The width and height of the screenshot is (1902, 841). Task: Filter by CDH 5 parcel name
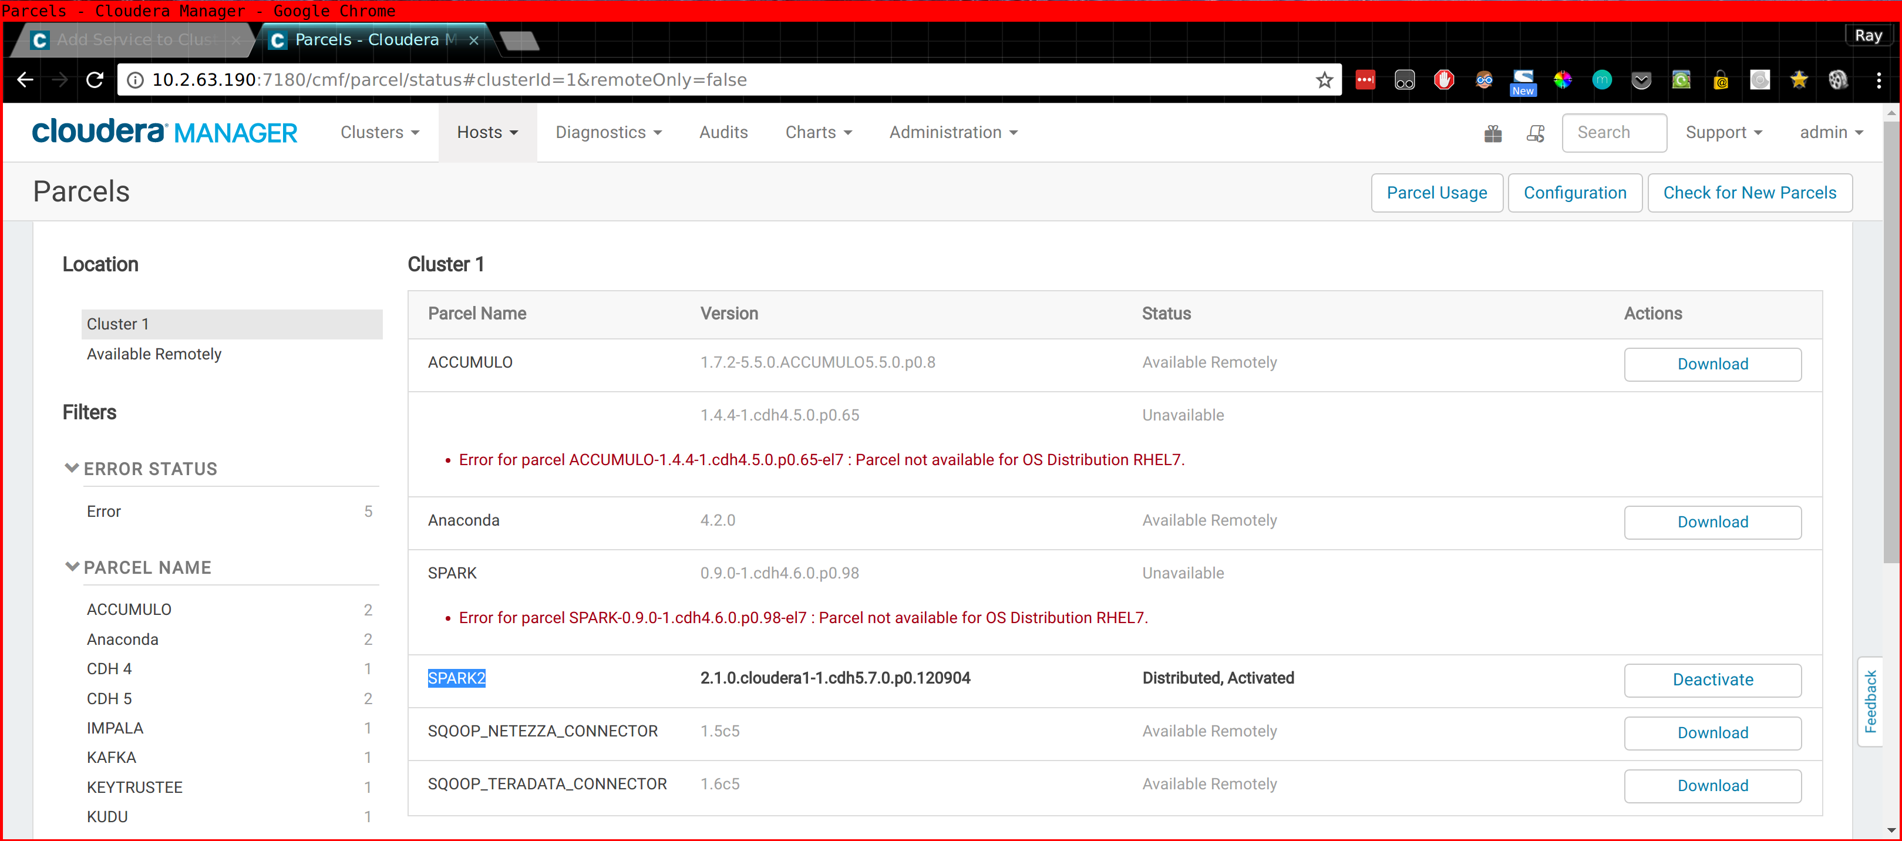coord(229,698)
